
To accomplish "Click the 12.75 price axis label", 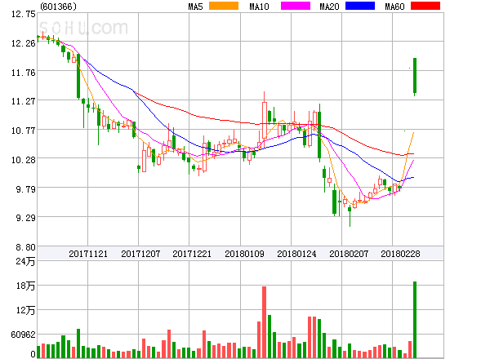I will [24, 14].
